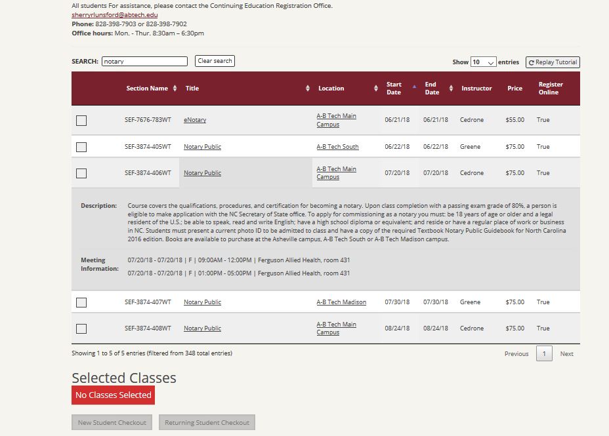
Task: Open the eNotary course details link
Action: tap(194, 119)
